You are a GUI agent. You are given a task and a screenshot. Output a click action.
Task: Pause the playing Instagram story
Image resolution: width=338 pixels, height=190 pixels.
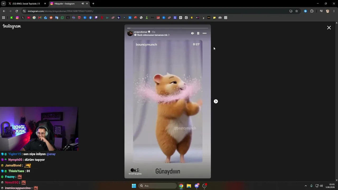coord(198,33)
